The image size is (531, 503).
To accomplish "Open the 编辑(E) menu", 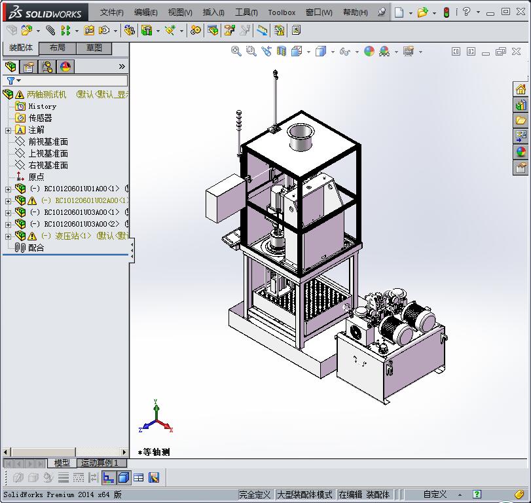I will coord(145,12).
